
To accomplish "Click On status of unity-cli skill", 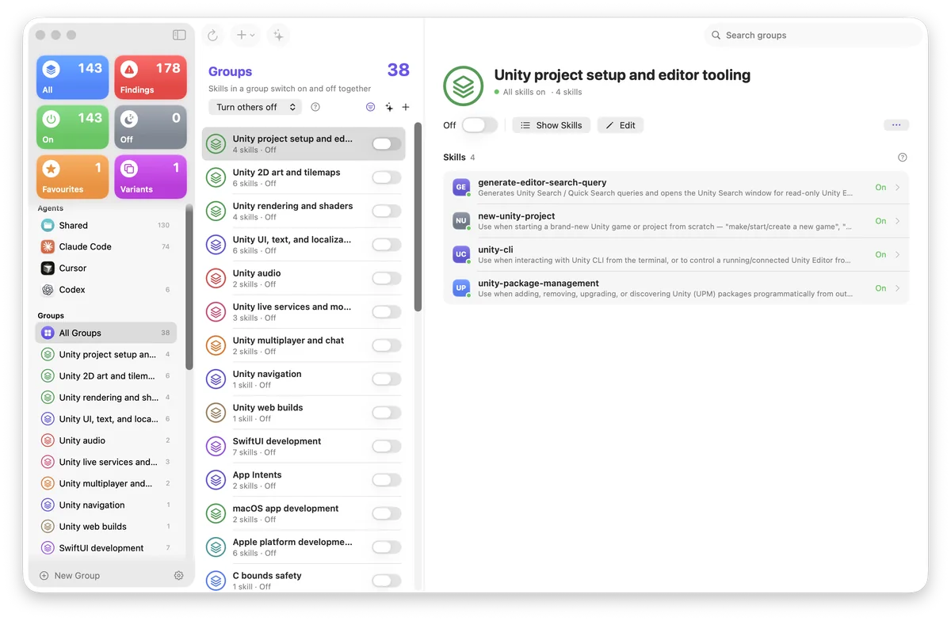I will coord(880,254).
